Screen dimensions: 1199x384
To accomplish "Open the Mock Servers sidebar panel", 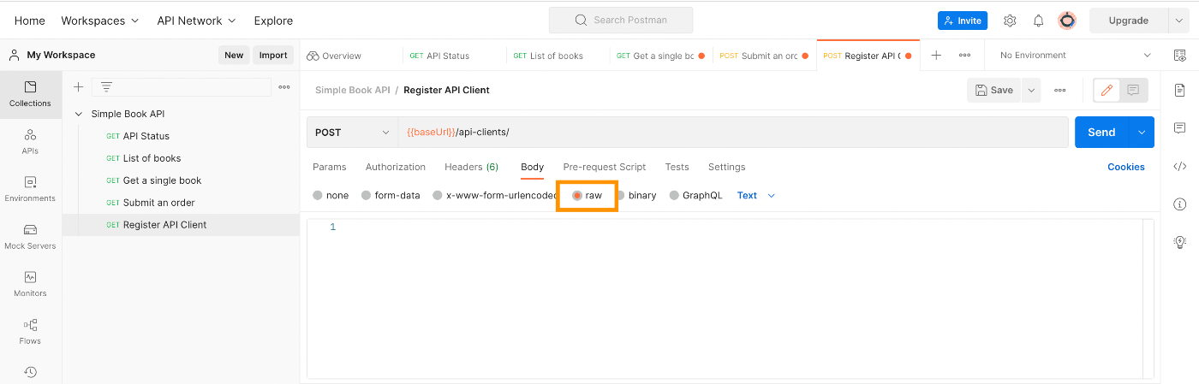I will [x=30, y=237].
